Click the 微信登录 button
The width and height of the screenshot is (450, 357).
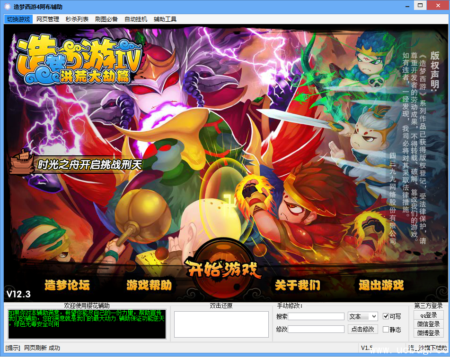(429, 324)
